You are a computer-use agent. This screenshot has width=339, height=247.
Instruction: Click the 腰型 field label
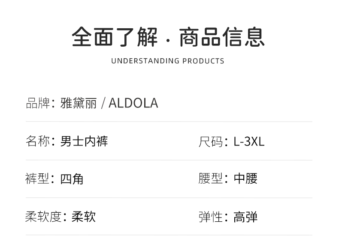(211, 179)
